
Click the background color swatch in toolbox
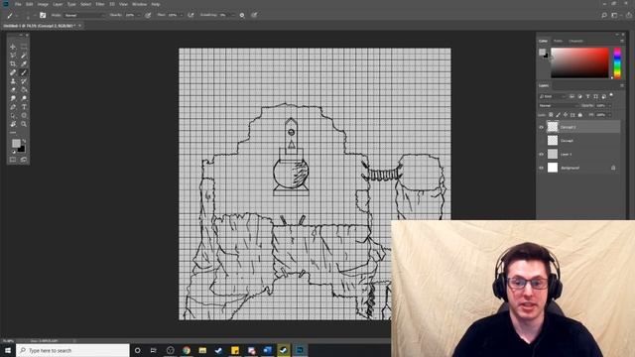pos(22,150)
